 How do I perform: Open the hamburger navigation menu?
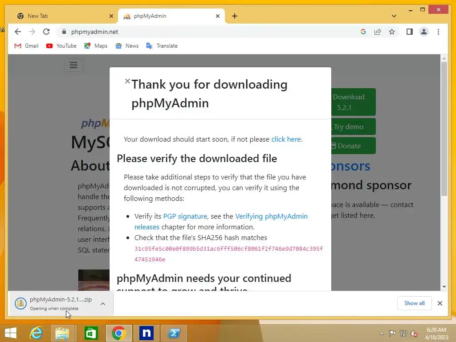pyautogui.click(x=73, y=65)
